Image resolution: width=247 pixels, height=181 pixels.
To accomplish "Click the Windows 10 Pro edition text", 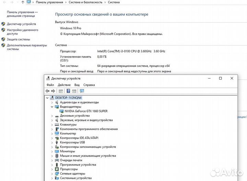I will coord(71,28).
